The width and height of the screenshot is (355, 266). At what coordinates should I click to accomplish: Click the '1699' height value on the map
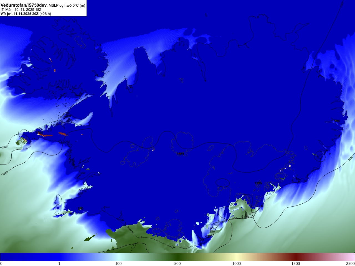click(181, 154)
